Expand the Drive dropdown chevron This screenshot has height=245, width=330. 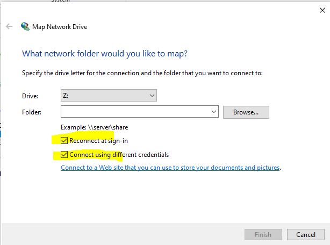[x=152, y=96]
